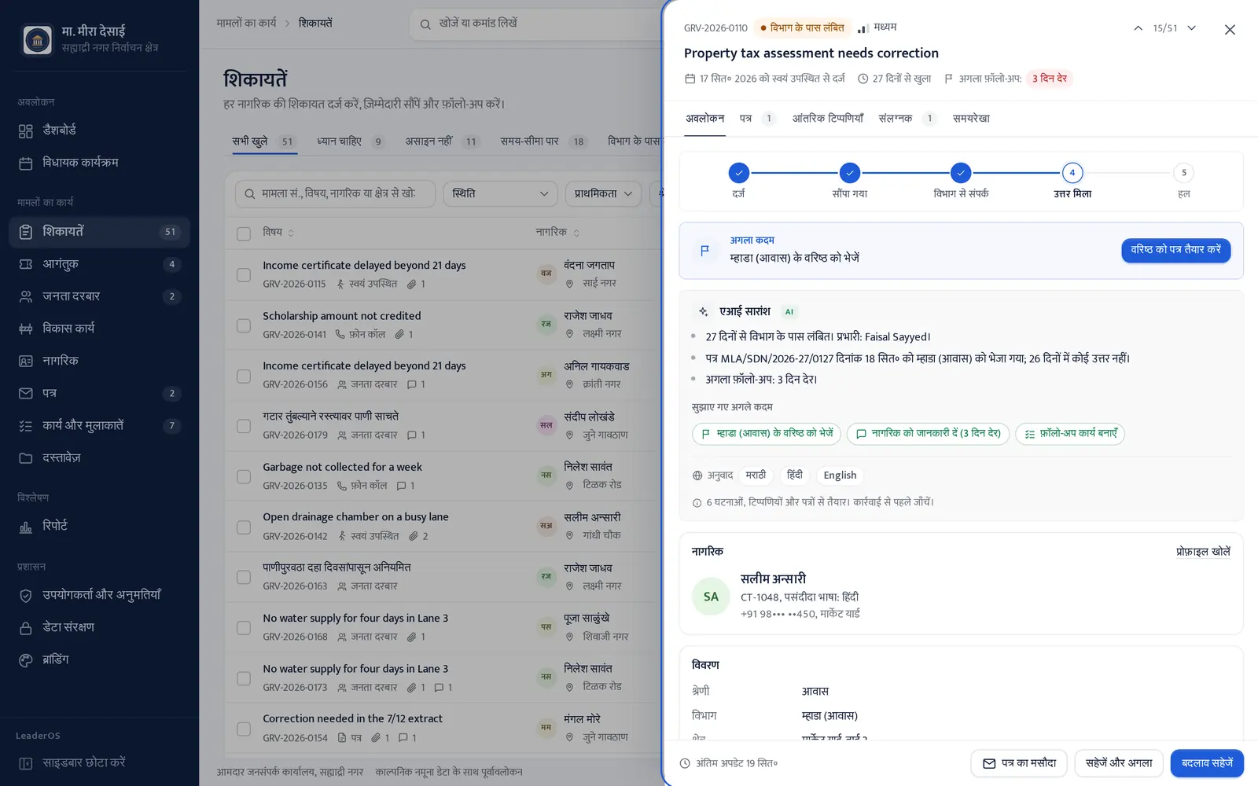The height and width of the screenshot is (786, 1258).
Task: Click the हल step 5 marker
Action: click(x=1183, y=173)
